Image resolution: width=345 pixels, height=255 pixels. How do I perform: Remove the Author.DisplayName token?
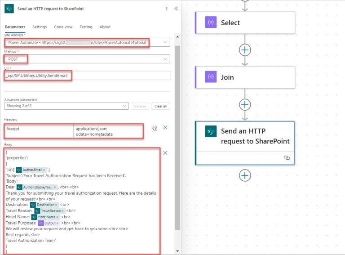(x=55, y=187)
